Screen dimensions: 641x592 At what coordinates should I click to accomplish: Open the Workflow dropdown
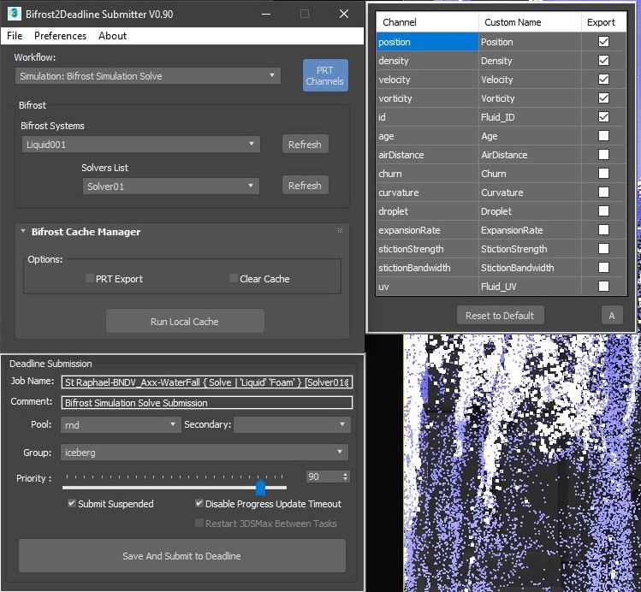[147, 76]
